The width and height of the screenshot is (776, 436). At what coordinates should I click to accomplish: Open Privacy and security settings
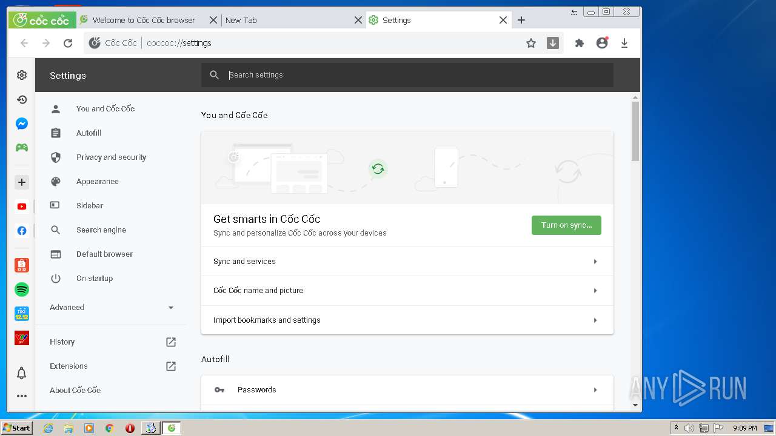(112, 157)
